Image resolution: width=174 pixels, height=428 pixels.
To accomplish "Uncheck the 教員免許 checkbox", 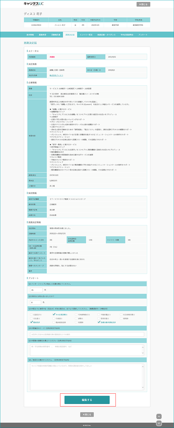I will pos(31,322).
